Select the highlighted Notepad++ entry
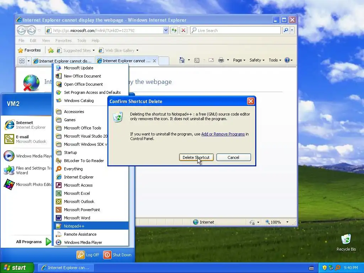This screenshot has width=364, height=273. 91,226
